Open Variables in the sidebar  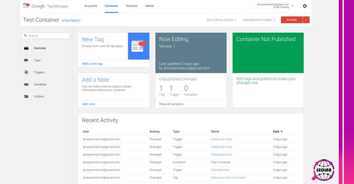tap(40, 84)
